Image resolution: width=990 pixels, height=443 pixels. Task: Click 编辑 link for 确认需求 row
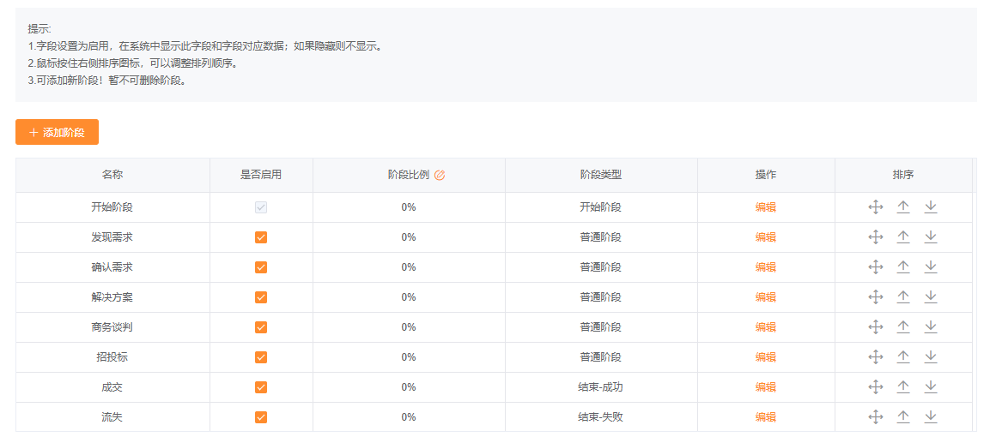coord(766,267)
